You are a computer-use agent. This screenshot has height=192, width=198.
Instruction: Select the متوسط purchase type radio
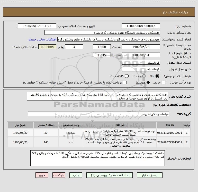click(148, 82)
